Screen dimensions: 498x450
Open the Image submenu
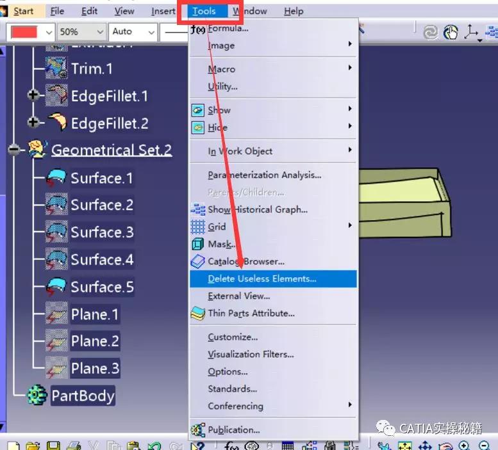[273, 45]
